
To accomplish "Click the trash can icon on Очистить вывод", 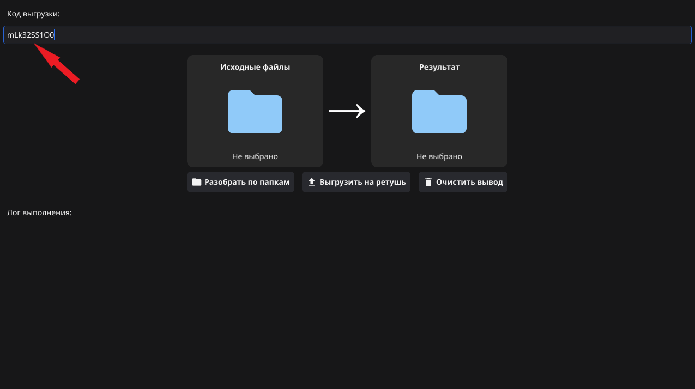I will pos(428,182).
